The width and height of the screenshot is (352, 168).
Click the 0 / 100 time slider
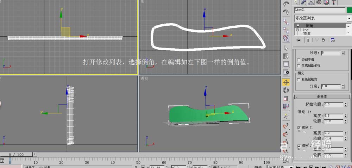pyautogui.click(x=16, y=155)
